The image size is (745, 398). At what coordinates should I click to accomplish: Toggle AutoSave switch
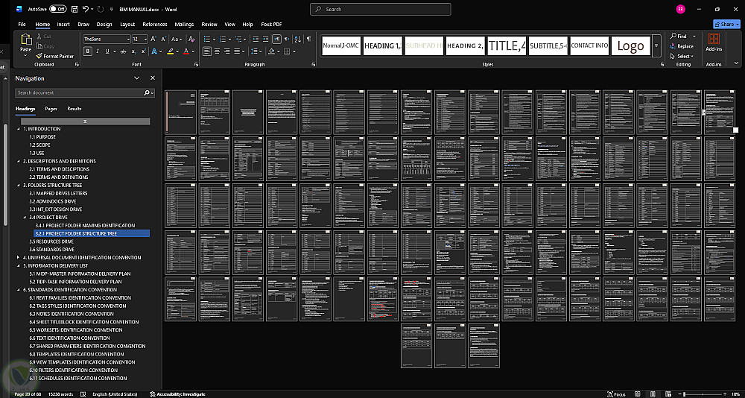58,9
